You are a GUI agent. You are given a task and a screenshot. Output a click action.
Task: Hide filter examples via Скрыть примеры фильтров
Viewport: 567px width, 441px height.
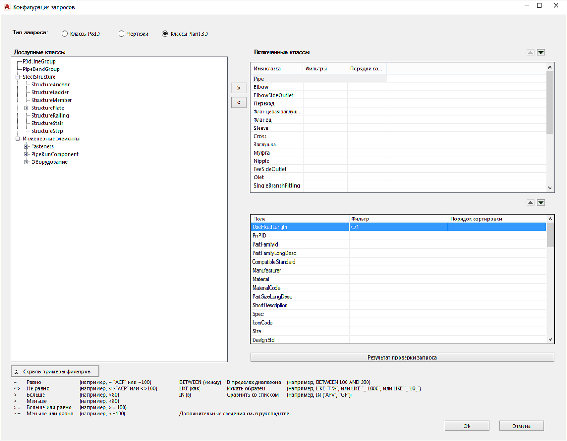(x=55, y=371)
